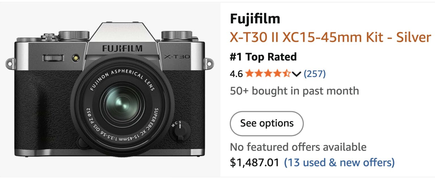Expand the rating breakdown chevron

(296, 74)
